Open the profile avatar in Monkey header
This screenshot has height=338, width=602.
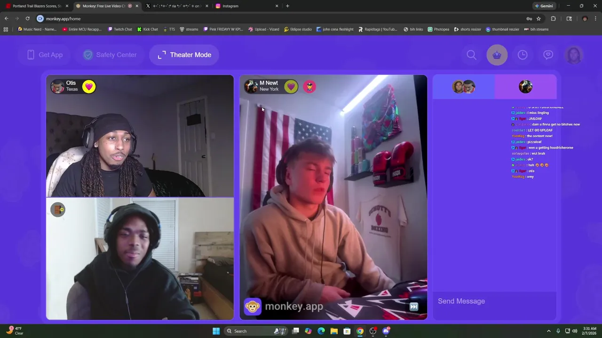point(574,55)
